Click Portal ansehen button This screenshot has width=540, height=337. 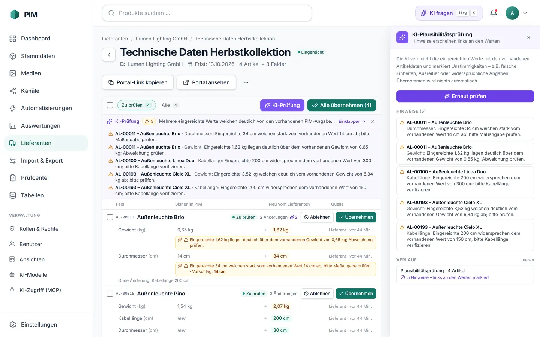pyautogui.click(x=206, y=82)
